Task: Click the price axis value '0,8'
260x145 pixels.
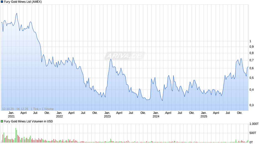Action: tap(251, 53)
